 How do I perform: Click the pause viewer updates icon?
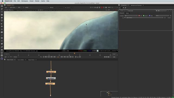point(106,7)
